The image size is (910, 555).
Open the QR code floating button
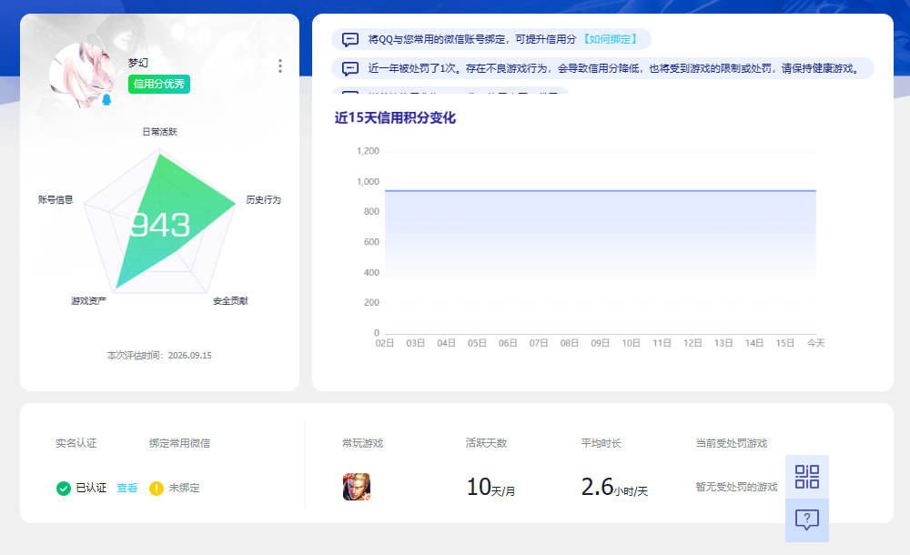coord(806,477)
